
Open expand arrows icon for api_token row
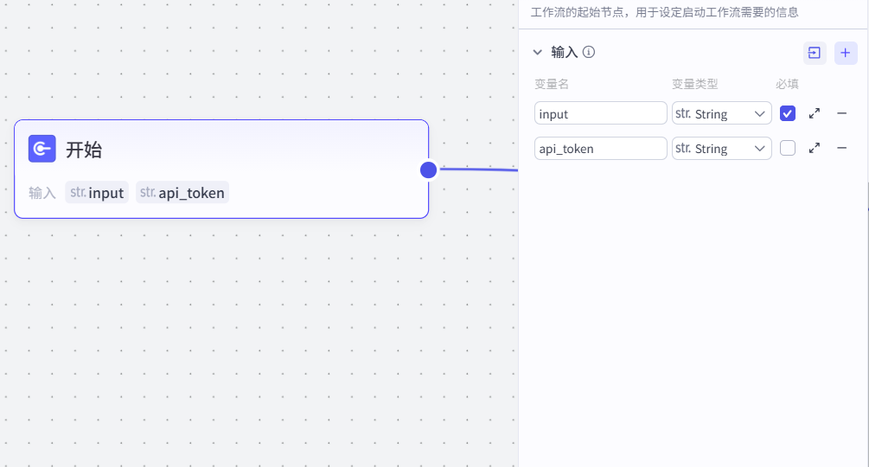(x=815, y=148)
